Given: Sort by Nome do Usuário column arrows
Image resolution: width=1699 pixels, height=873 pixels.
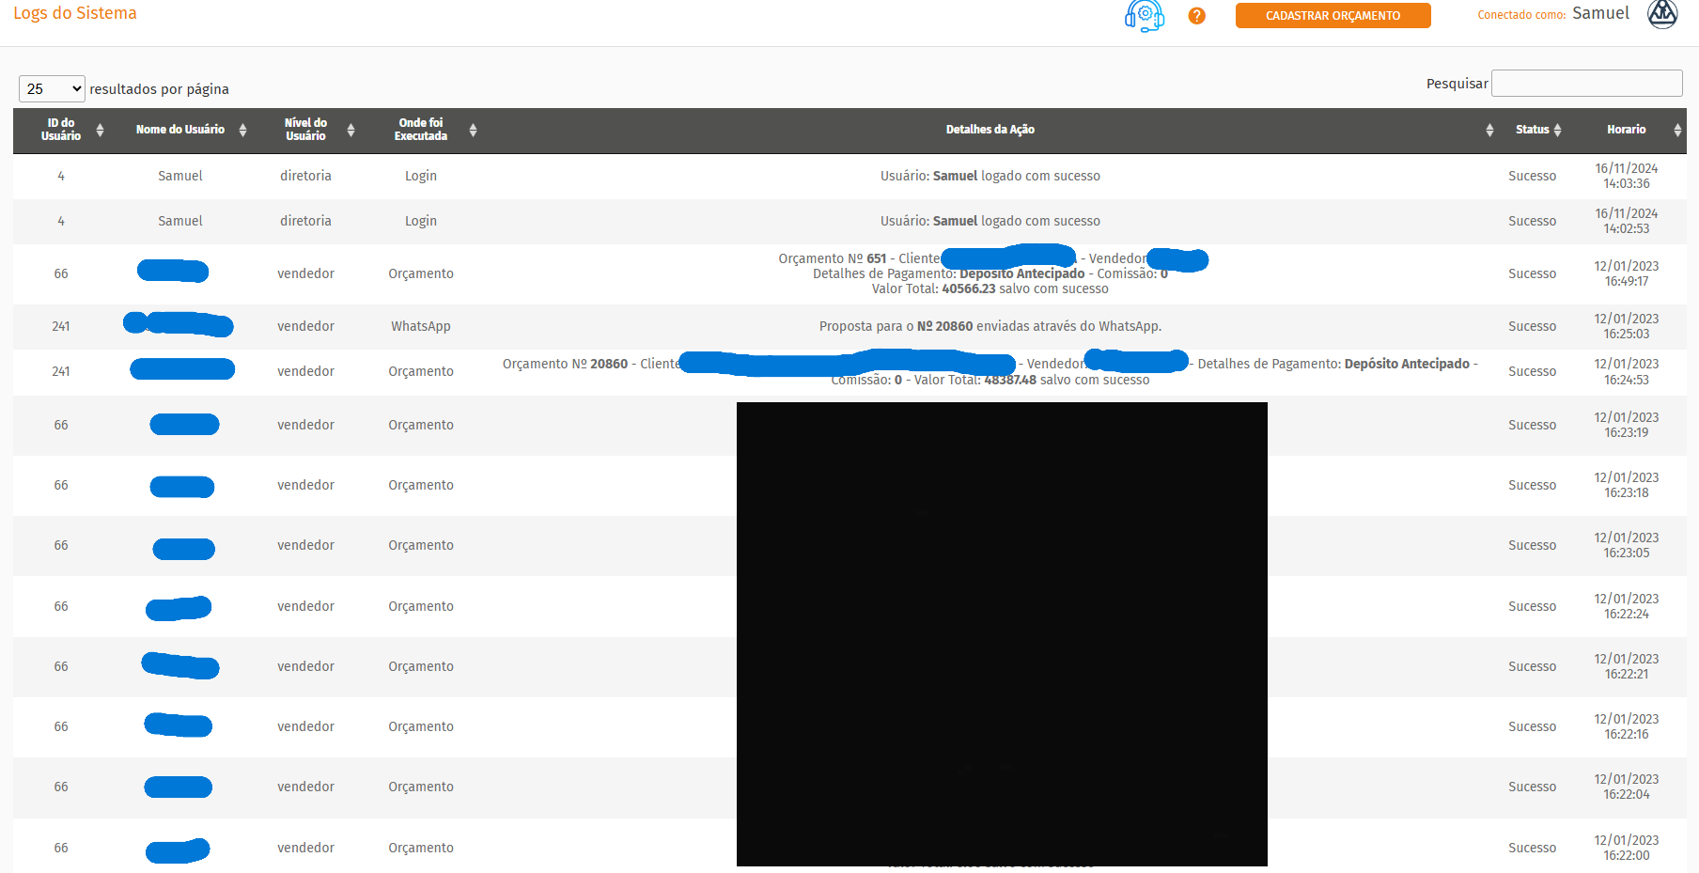Looking at the screenshot, I should click(x=242, y=130).
